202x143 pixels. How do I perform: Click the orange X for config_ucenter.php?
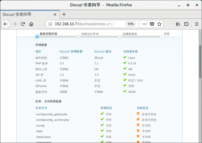click(138, 119)
